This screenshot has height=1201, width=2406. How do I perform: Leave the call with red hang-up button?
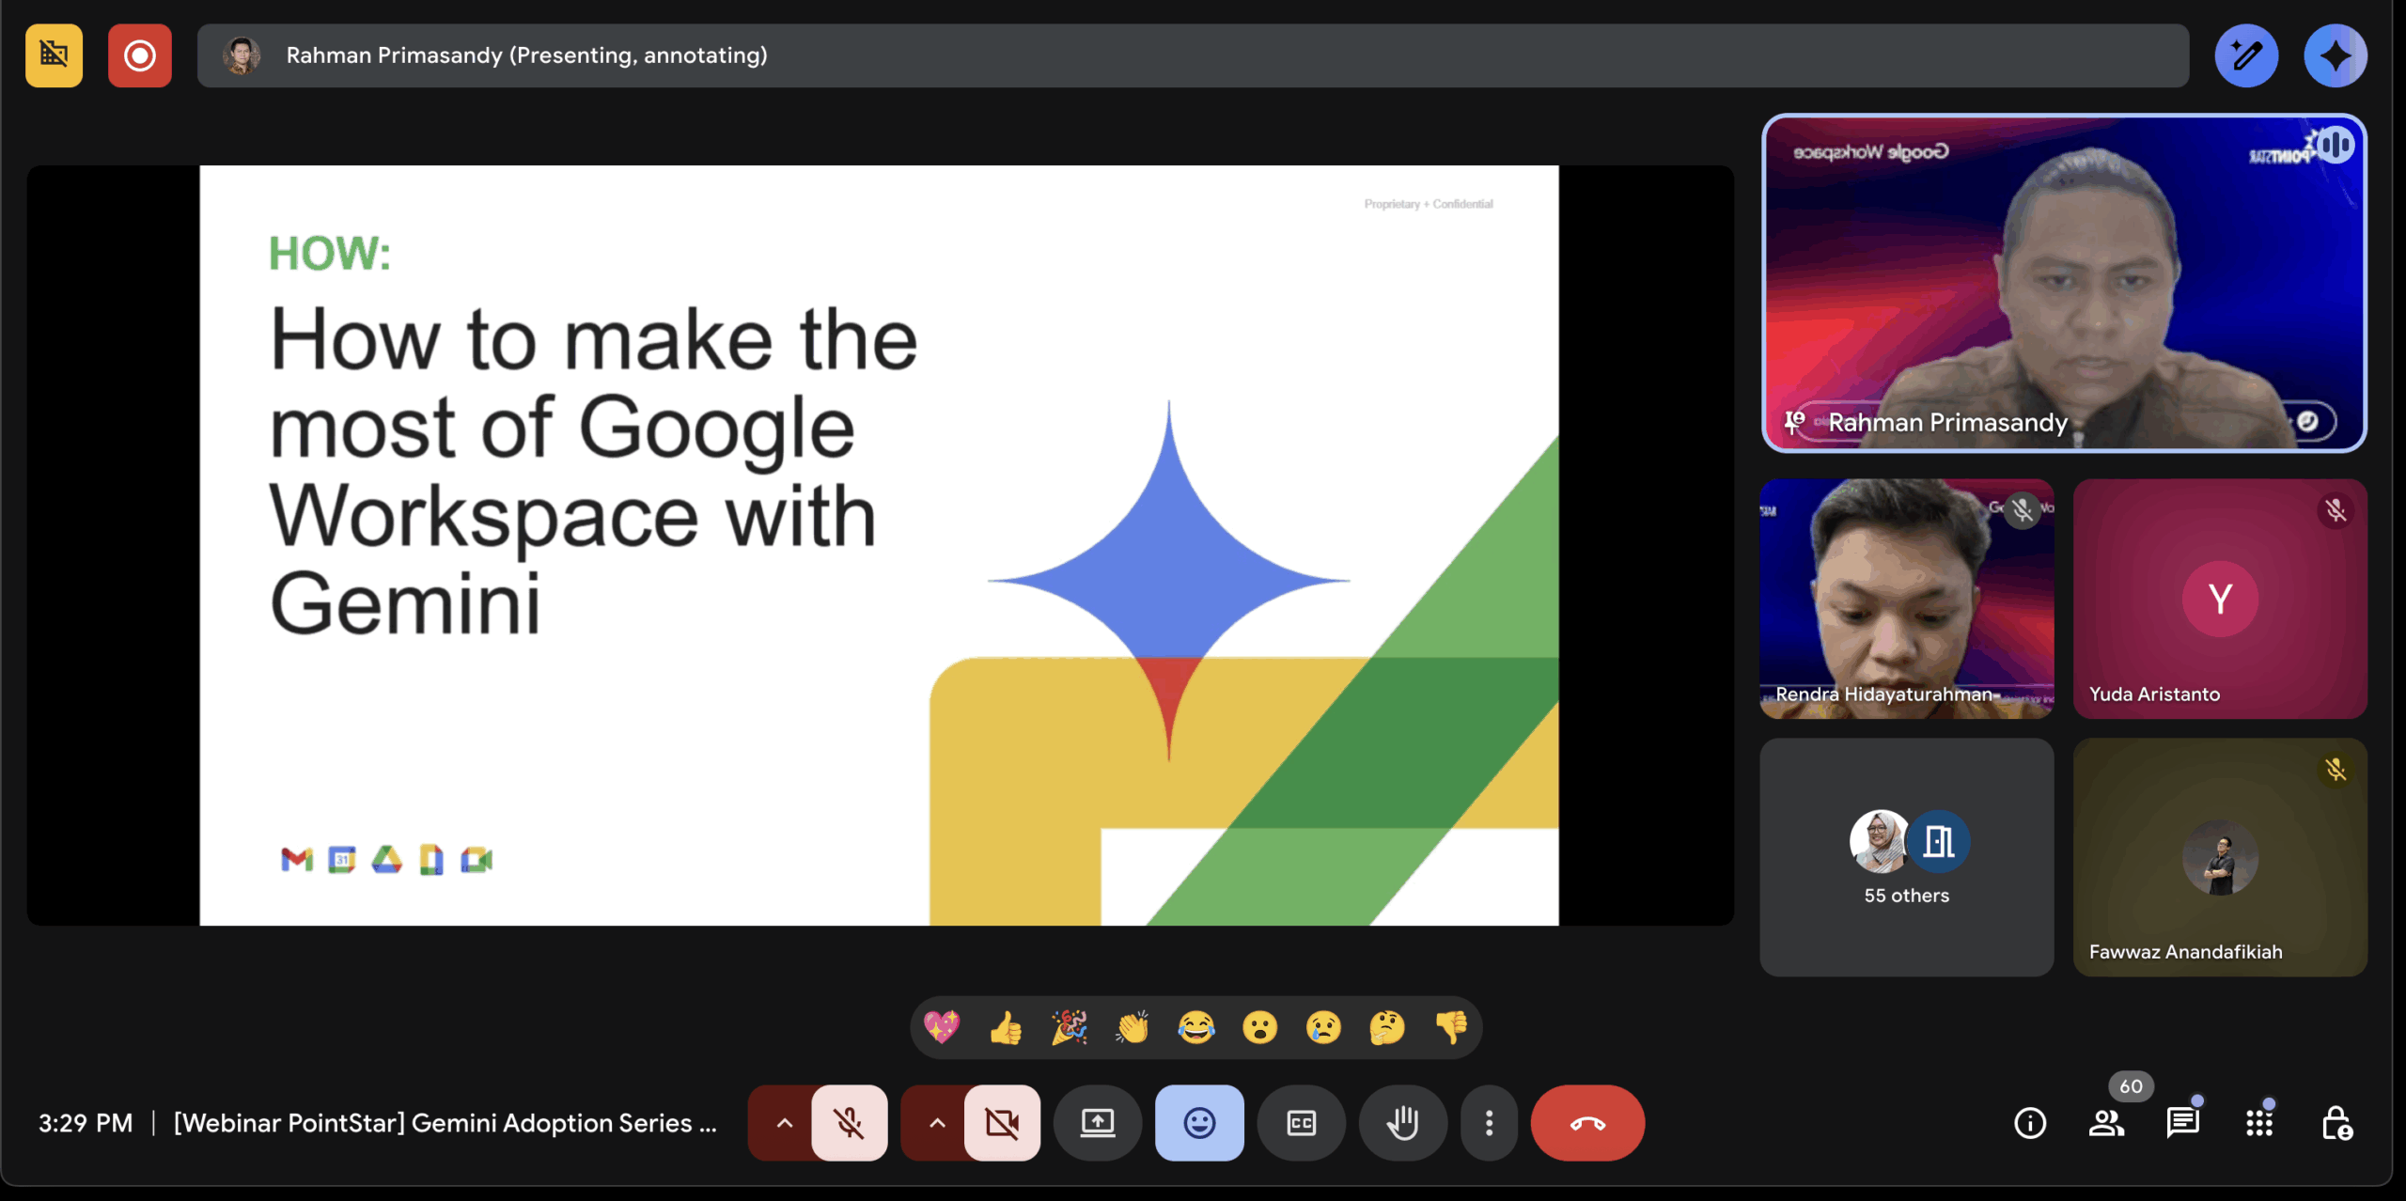pos(1587,1123)
